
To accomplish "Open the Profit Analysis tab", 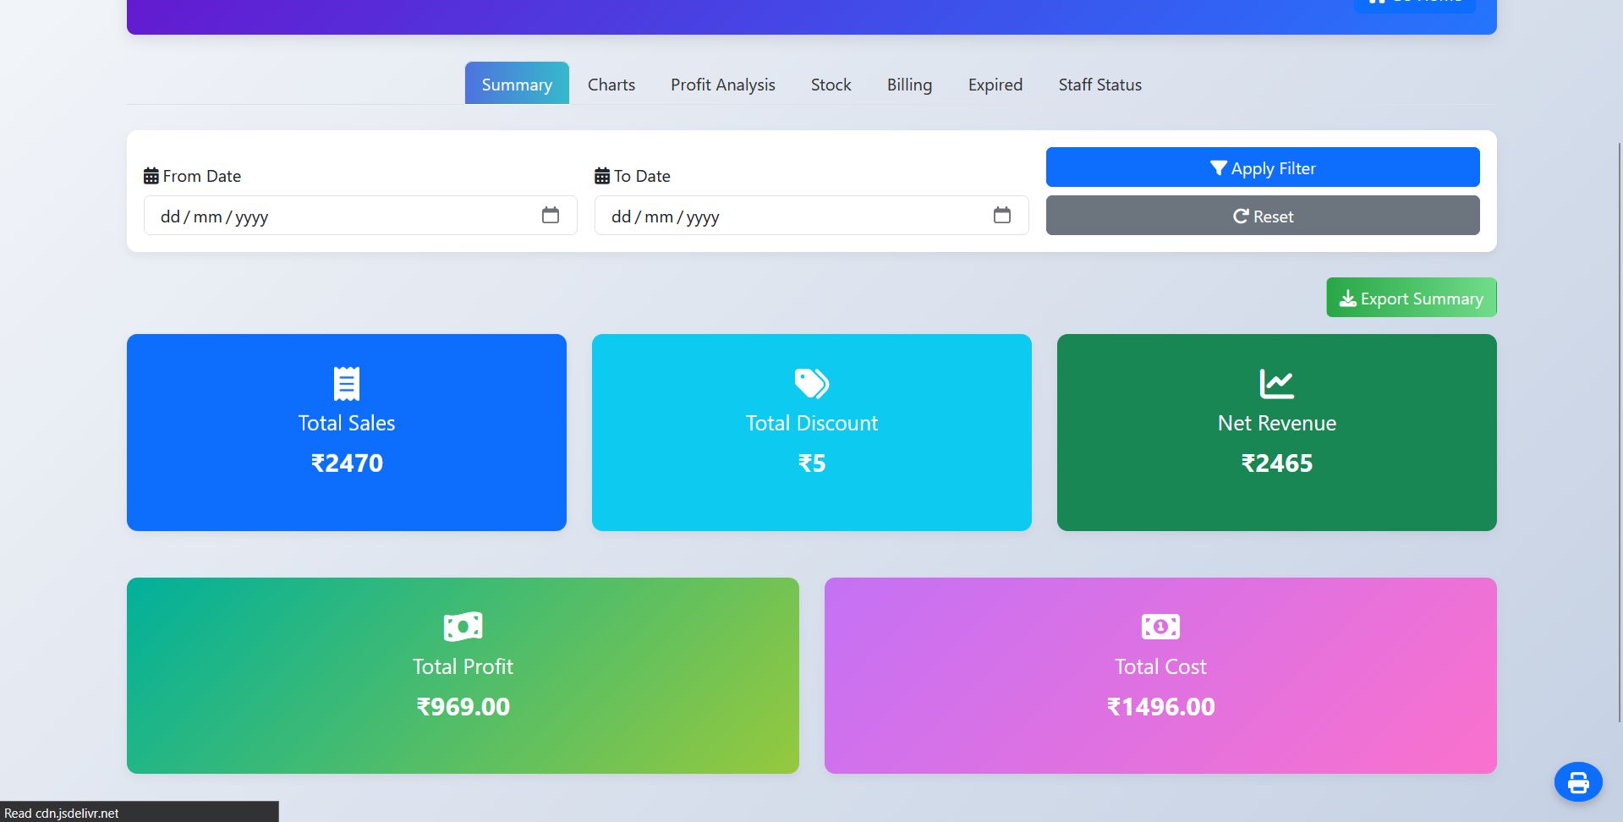I will pyautogui.click(x=722, y=84).
